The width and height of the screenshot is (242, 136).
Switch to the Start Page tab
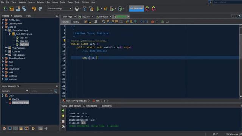tap(67, 17)
